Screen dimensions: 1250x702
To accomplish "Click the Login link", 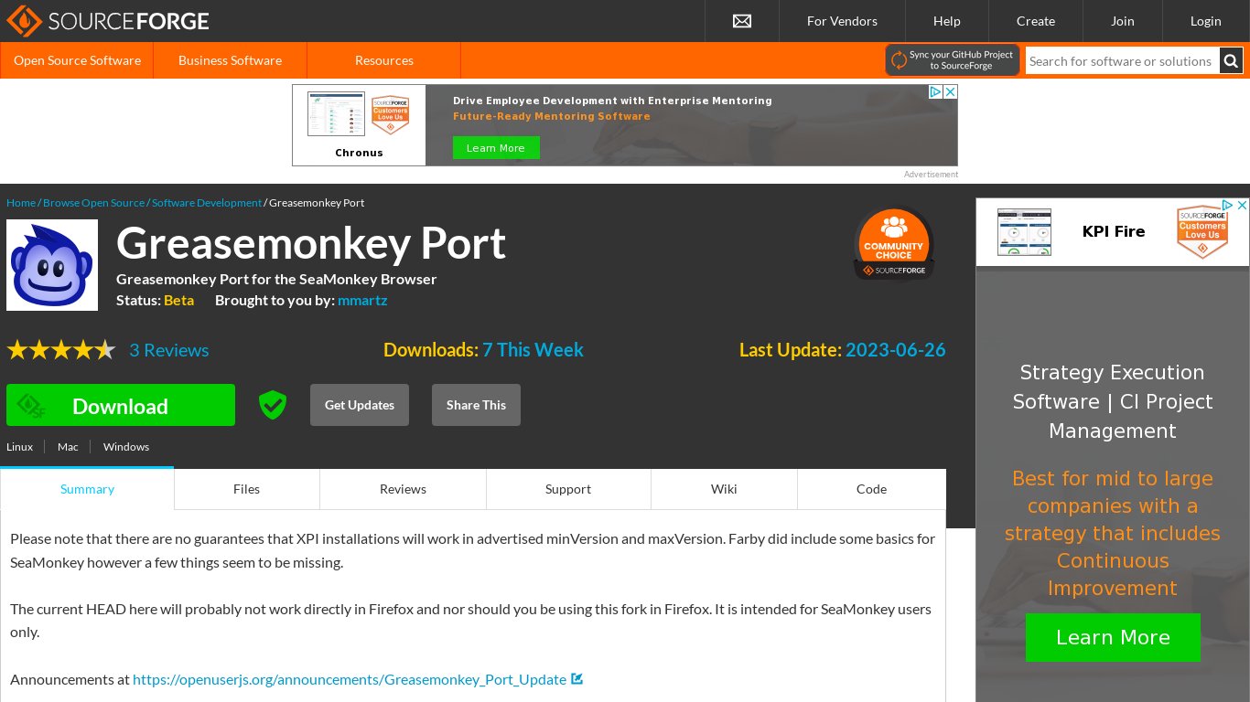I will pyautogui.click(x=1206, y=21).
